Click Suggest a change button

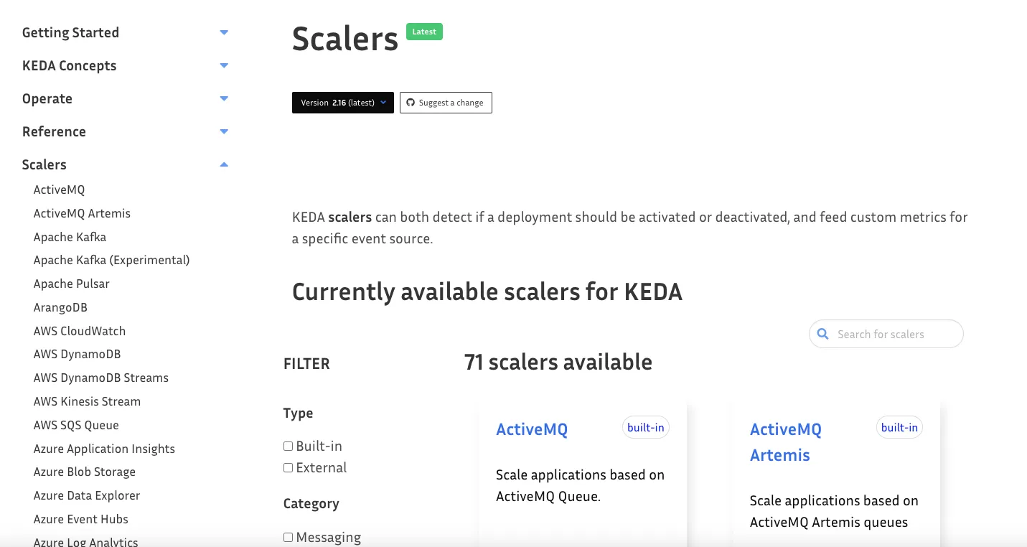click(446, 103)
